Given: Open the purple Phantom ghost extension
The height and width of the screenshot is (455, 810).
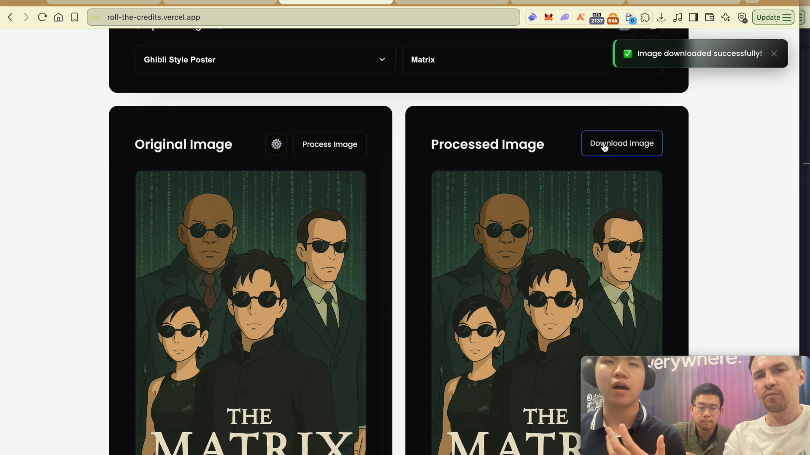Looking at the screenshot, I should pyautogui.click(x=564, y=17).
